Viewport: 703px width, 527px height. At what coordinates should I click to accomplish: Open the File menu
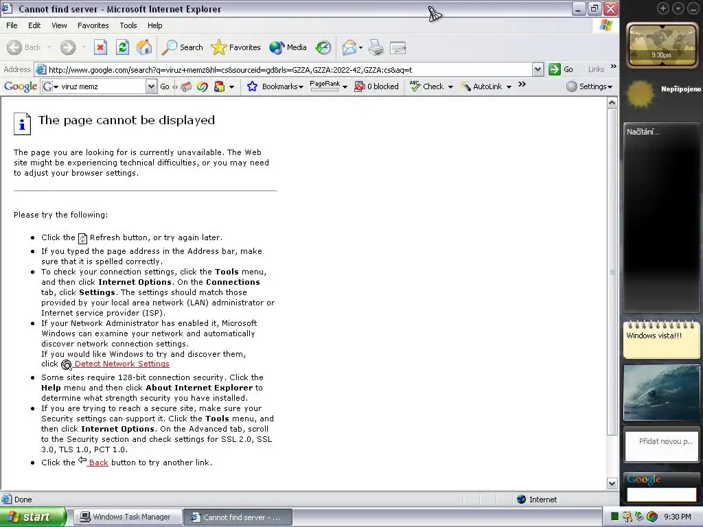(x=12, y=25)
